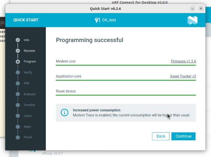Viewport: 211px width, 157px height.
Task: Click the Modem core label
Action: [x=66, y=61]
